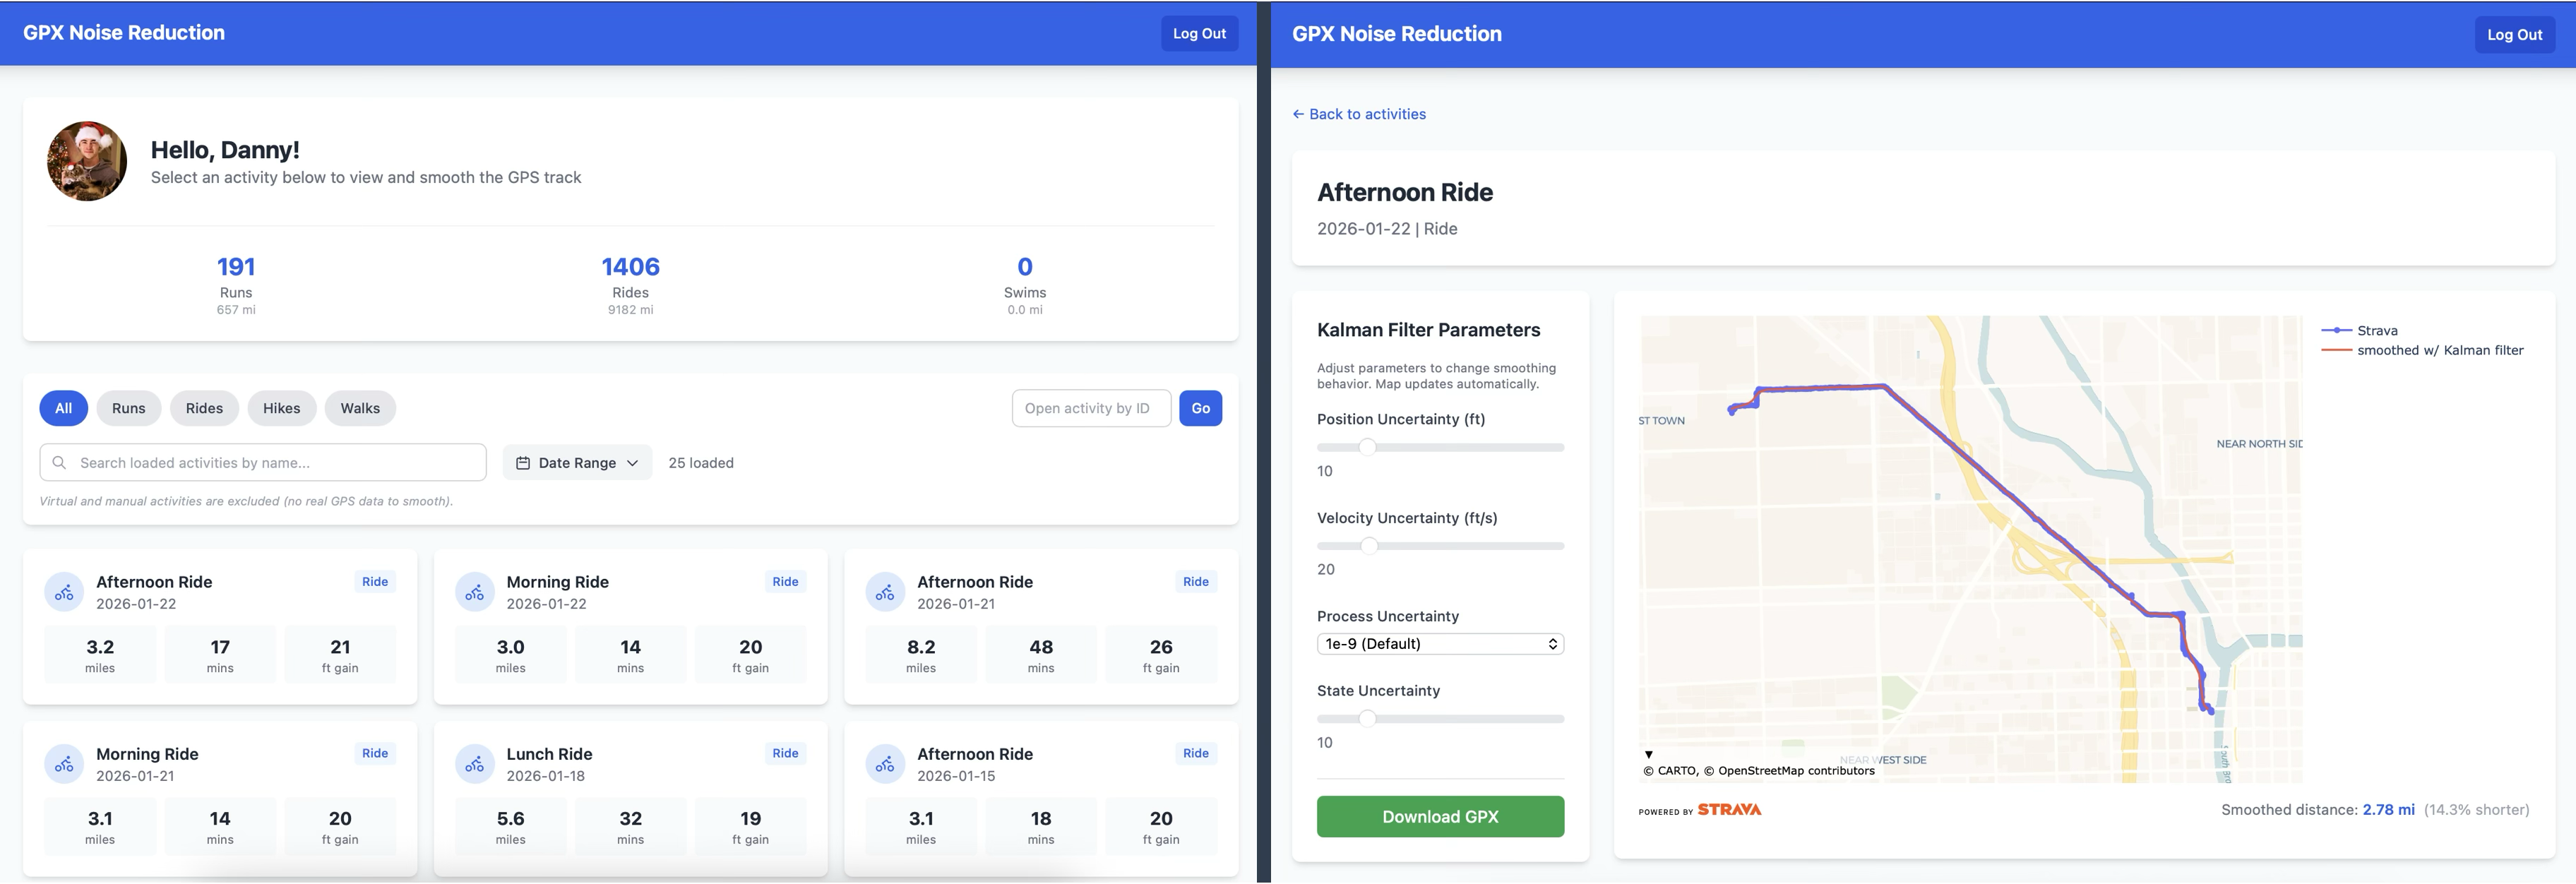This screenshot has height=884, width=2576.
Task: Filter the activity list by Hikes
Action: click(281, 408)
